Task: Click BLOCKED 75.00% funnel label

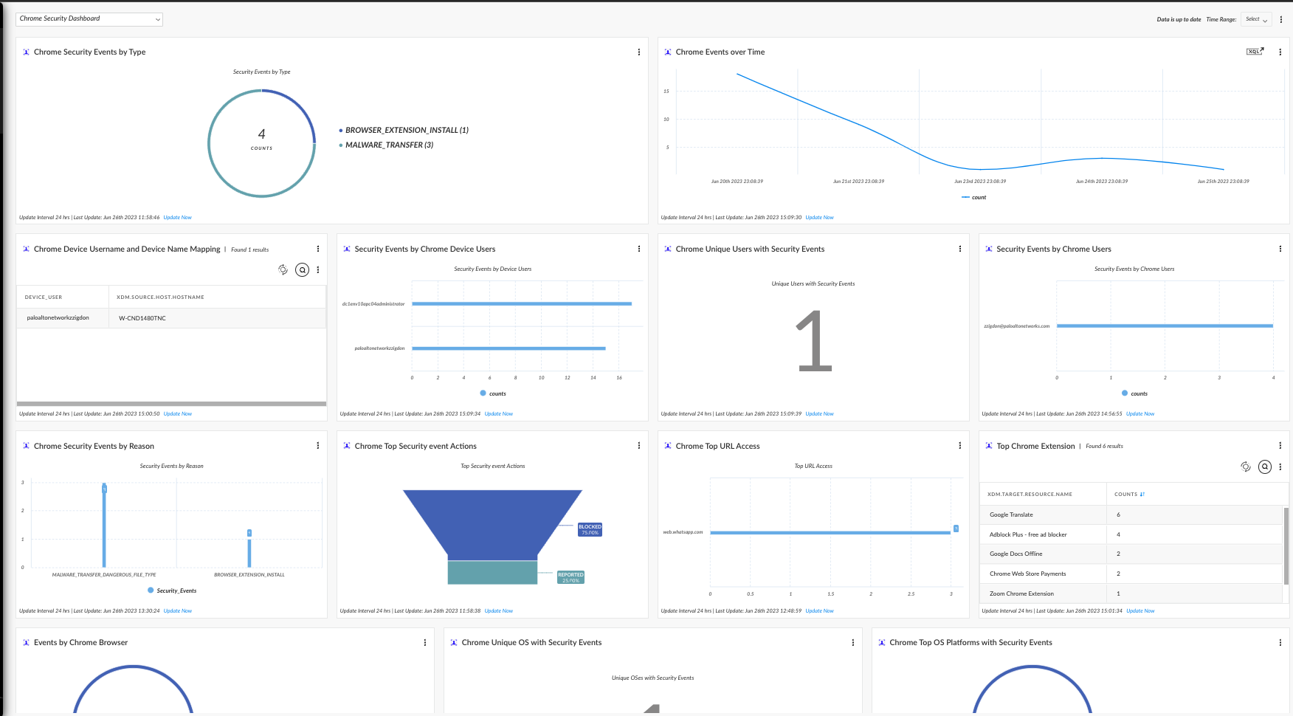Action: coord(590,530)
